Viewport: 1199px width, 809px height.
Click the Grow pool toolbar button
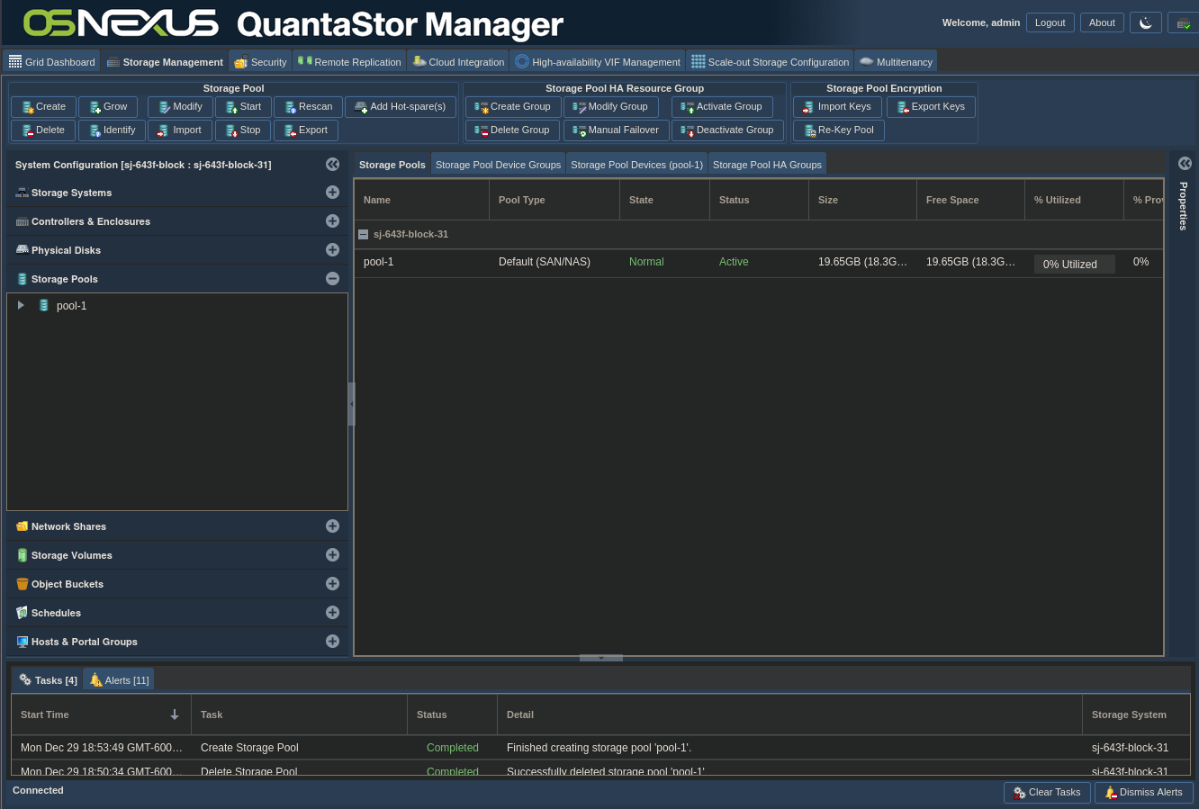[108, 107]
